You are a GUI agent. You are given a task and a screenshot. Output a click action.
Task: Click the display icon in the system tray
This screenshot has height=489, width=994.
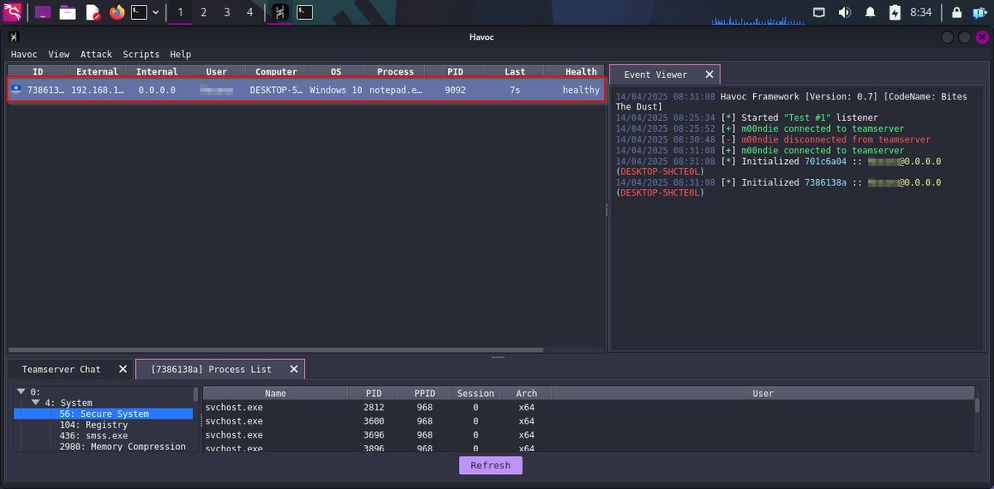(x=818, y=12)
